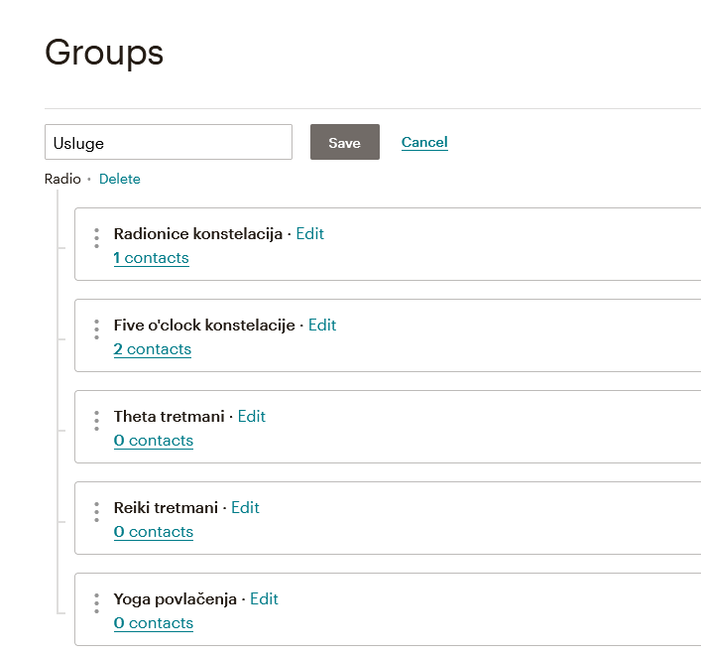This screenshot has height=655, width=701.
Task: Edit the Reiki tretmani group
Action: point(245,508)
